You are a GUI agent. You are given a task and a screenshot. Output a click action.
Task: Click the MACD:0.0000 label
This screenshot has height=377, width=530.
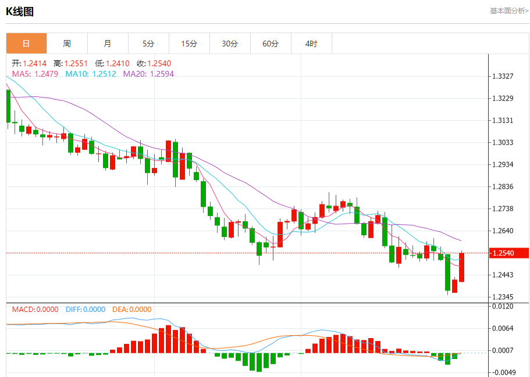click(35, 310)
